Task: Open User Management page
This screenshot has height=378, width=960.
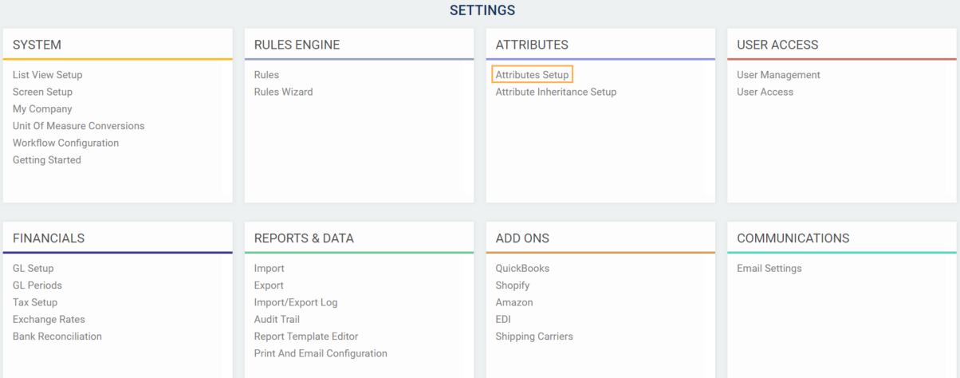Action: click(x=778, y=75)
